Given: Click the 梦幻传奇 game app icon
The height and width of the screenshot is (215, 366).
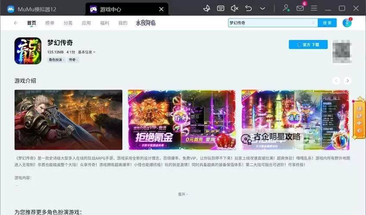Looking at the screenshot, I should pyautogui.click(x=28, y=51).
